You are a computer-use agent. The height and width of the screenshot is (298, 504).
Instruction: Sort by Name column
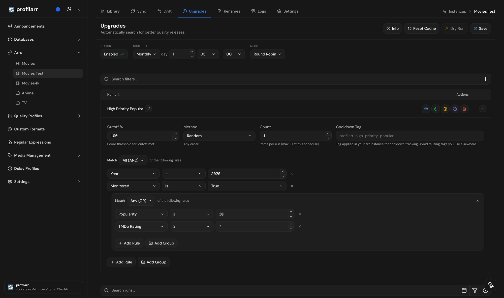114,95
